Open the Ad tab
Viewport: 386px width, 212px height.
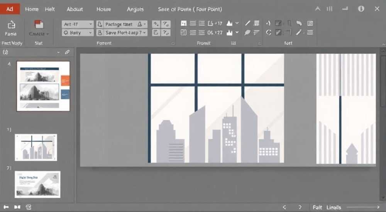(x=10, y=9)
